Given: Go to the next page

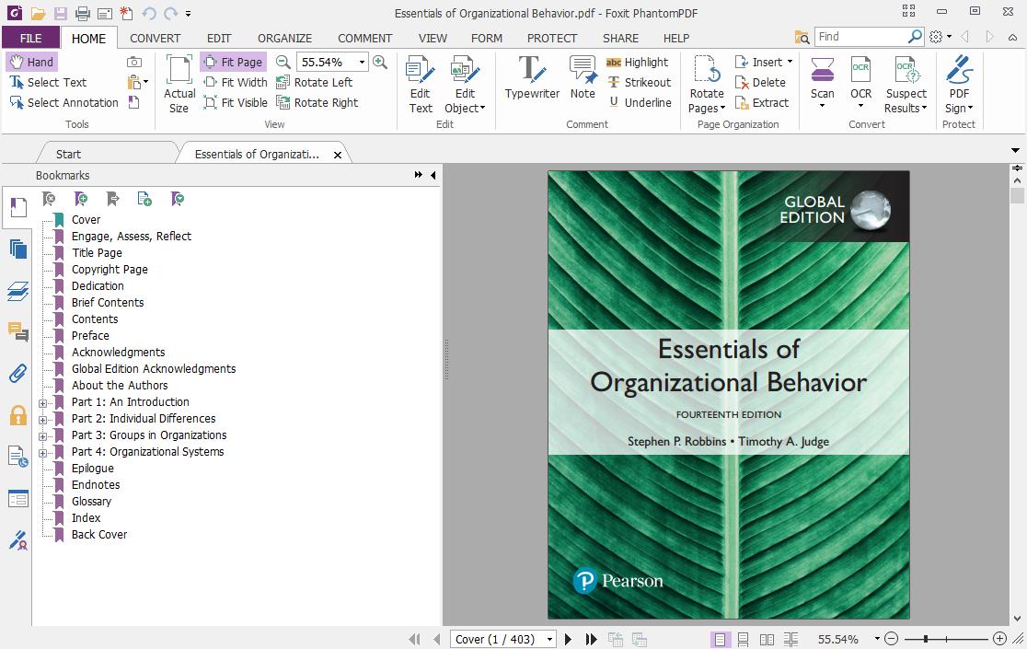Looking at the screenshot, I should (569, 639).
